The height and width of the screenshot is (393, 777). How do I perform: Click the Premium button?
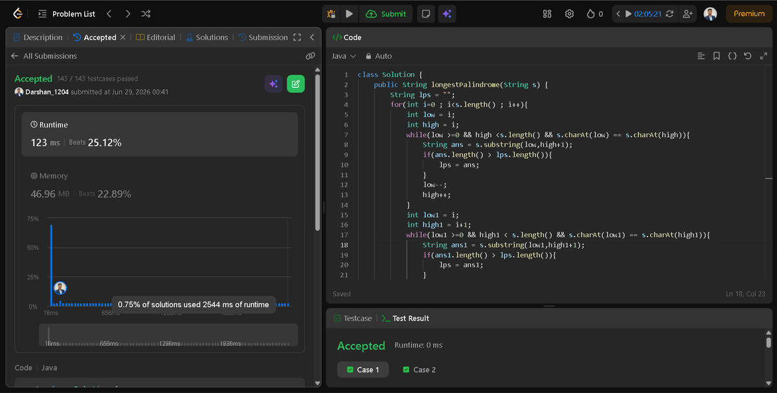749,14
